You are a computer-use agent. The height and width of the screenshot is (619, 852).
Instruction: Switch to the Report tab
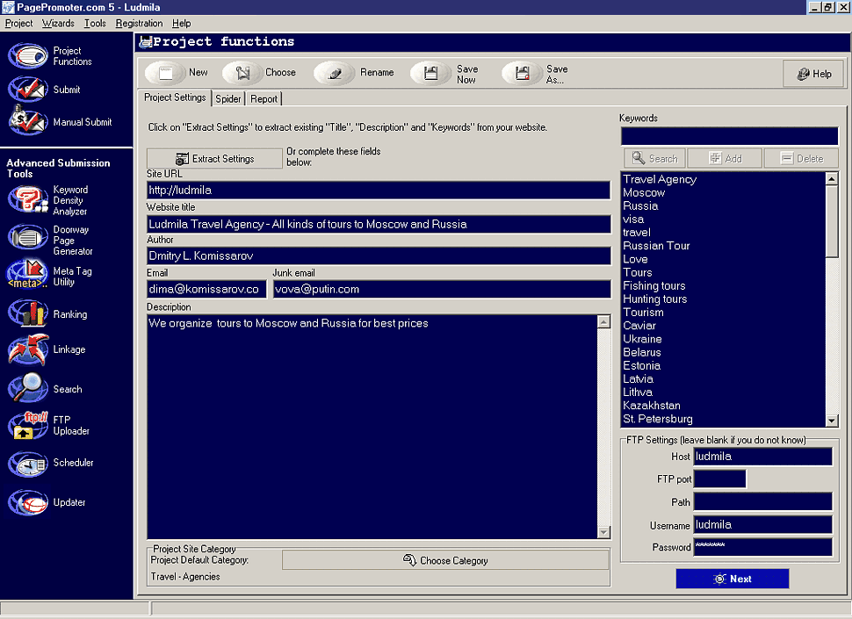tap(264, 99)
